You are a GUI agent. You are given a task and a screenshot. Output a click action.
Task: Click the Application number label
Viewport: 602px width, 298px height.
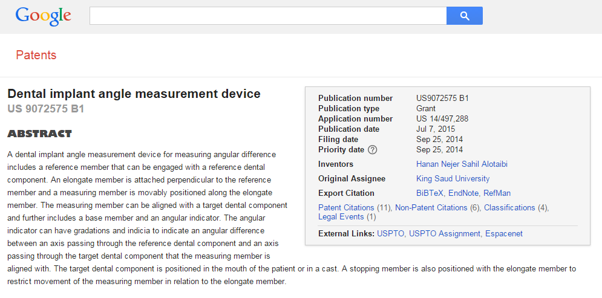pos(356,119)
